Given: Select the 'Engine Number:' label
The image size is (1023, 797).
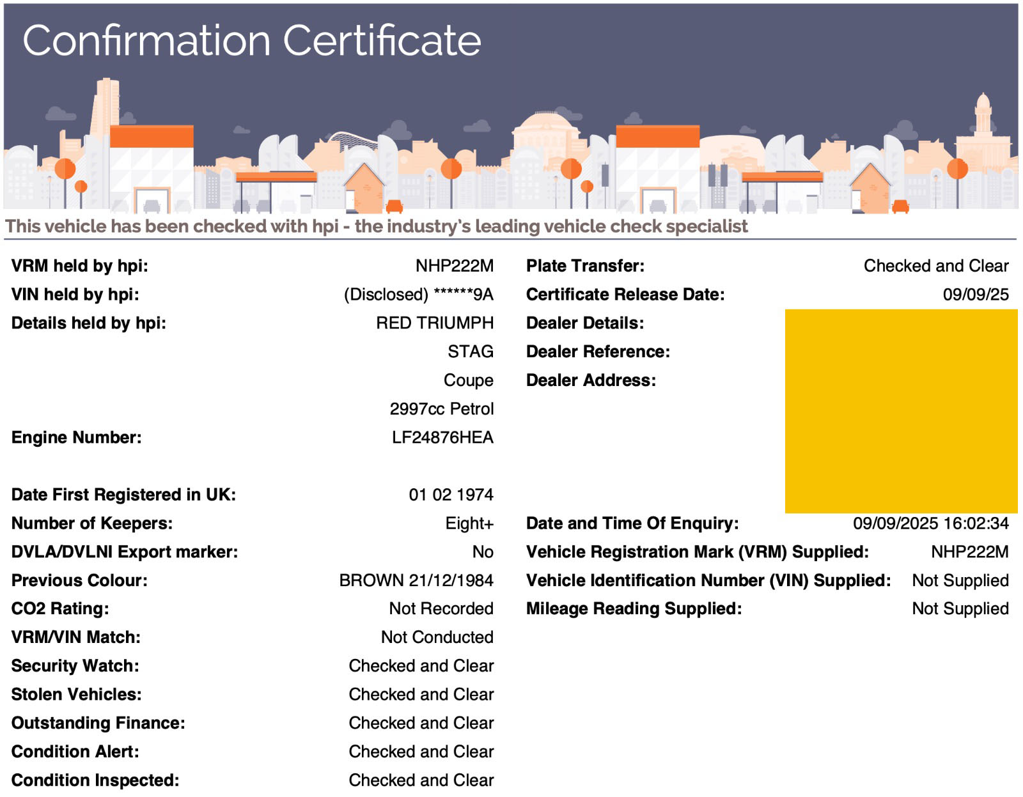Looking at the screenshot, I should 77,438.
